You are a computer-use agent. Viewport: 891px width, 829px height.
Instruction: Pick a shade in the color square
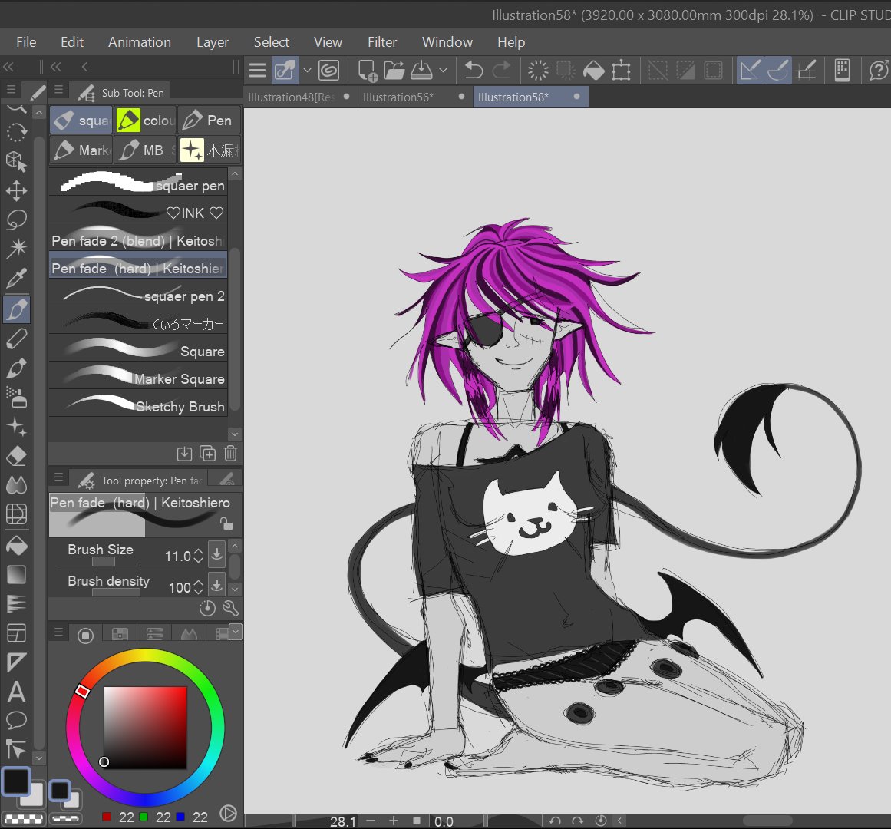click(x=146, y=728)
